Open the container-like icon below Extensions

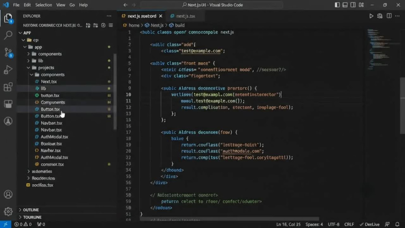pyautogui.click(x=8, y=104)
